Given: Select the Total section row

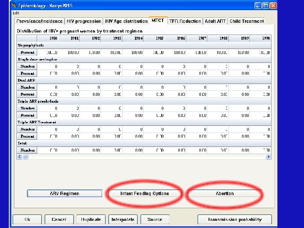Looking at the screenshot, I should (144, 143).
